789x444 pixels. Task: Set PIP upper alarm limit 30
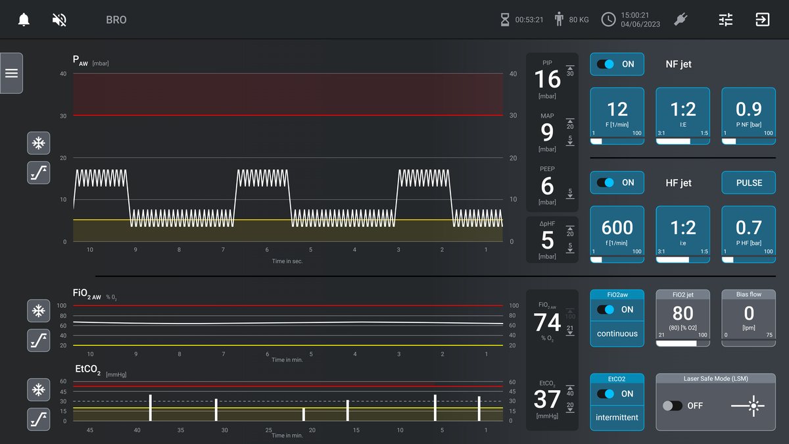coord(570,70)
